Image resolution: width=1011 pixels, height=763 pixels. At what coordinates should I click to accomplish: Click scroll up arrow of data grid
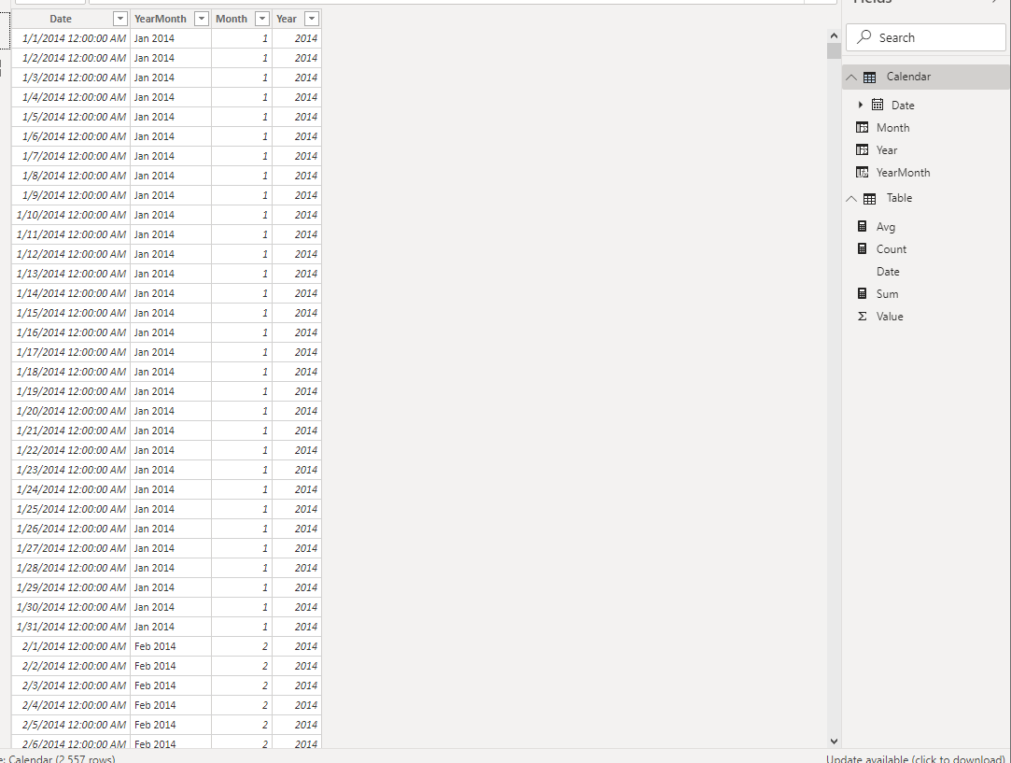coord(834,36)
